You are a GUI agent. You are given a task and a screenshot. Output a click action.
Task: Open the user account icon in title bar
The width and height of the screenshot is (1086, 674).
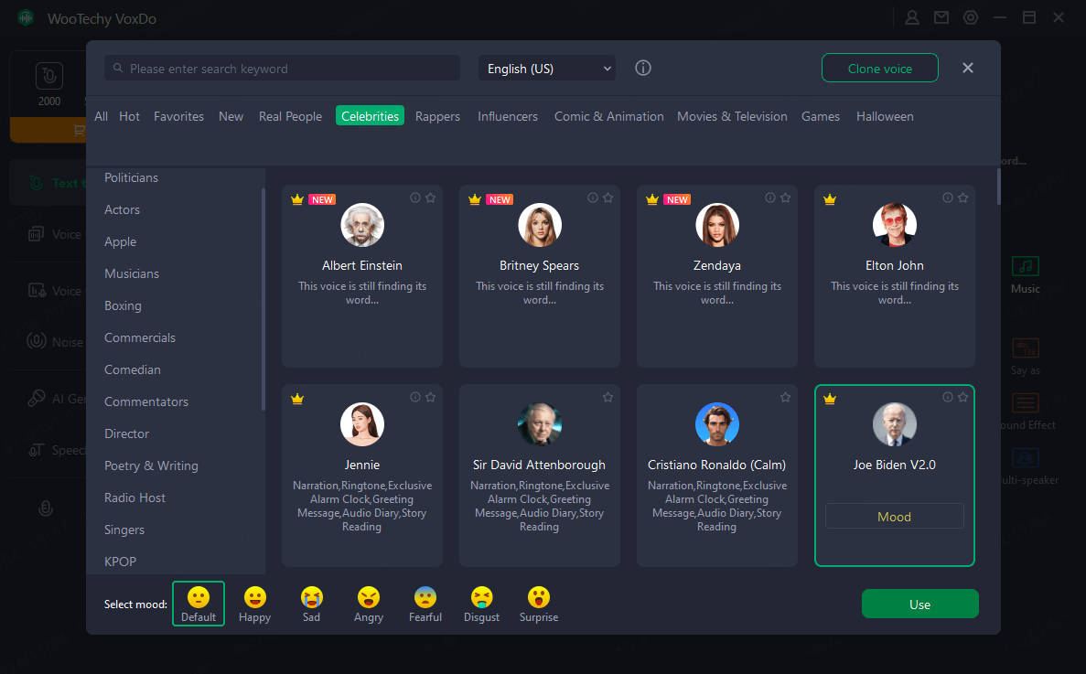911,16
